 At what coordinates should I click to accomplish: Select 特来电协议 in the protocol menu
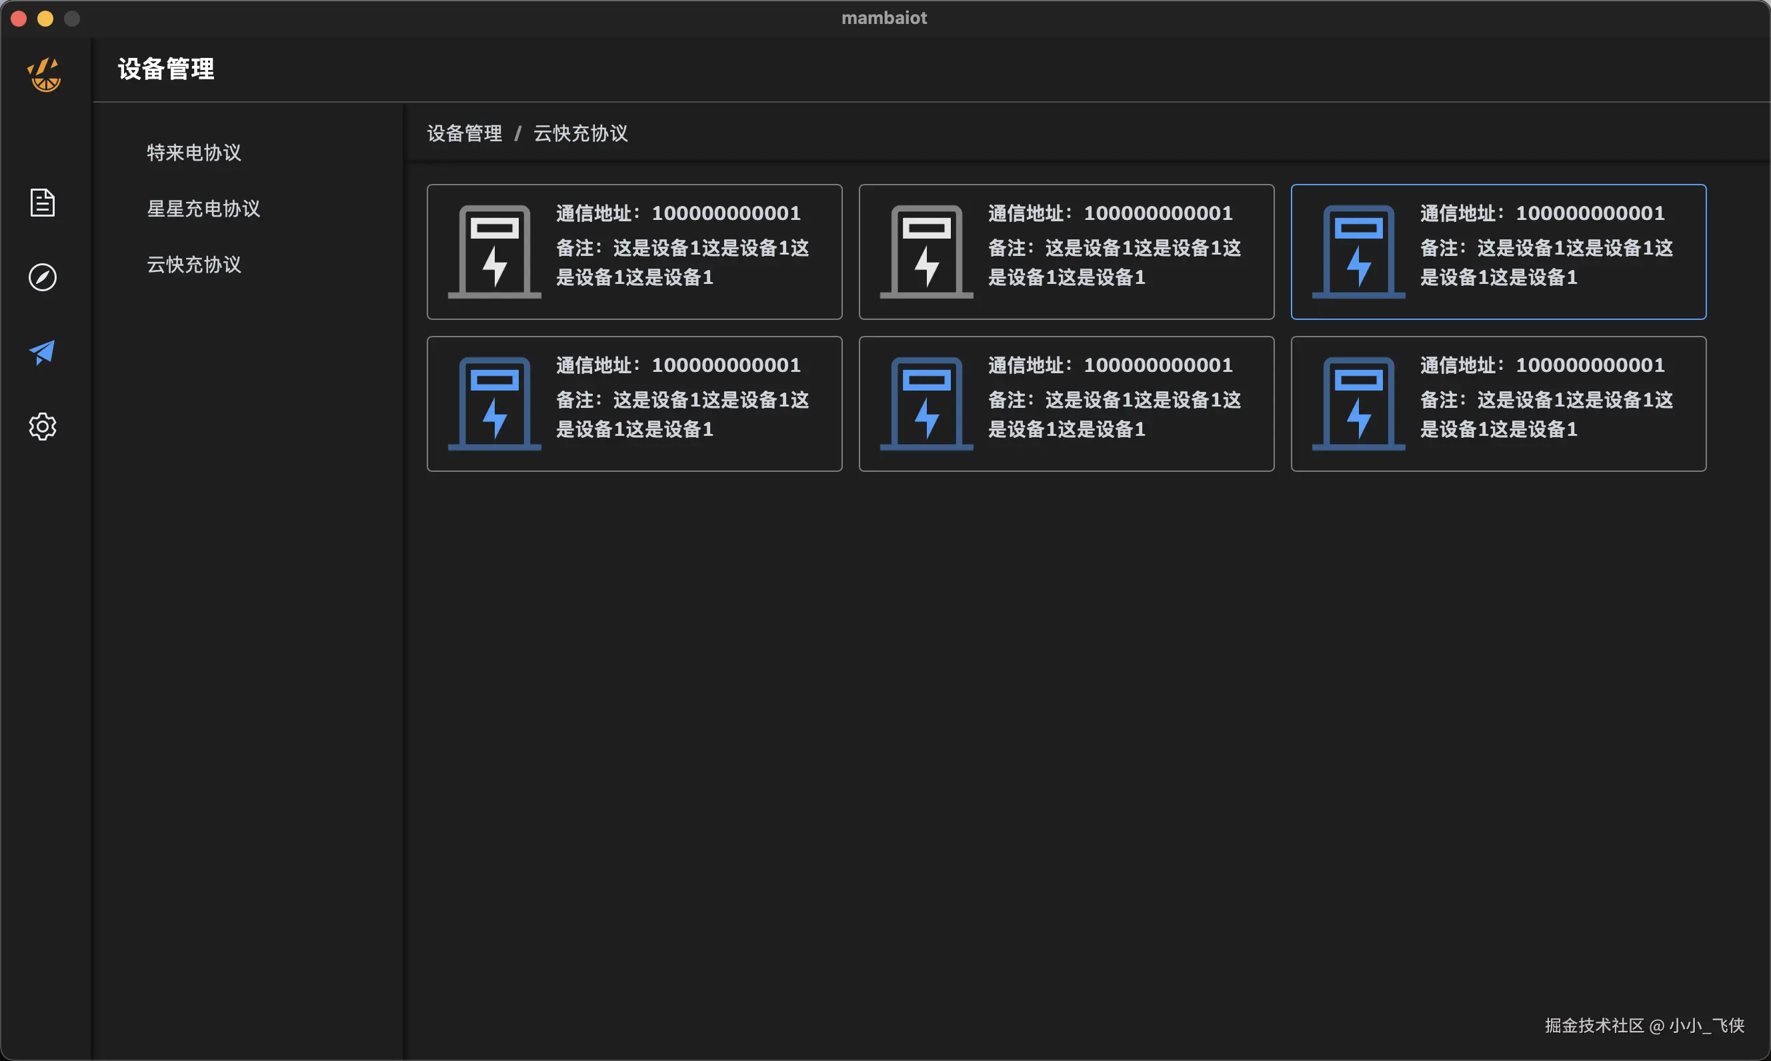tap(194, 153)
